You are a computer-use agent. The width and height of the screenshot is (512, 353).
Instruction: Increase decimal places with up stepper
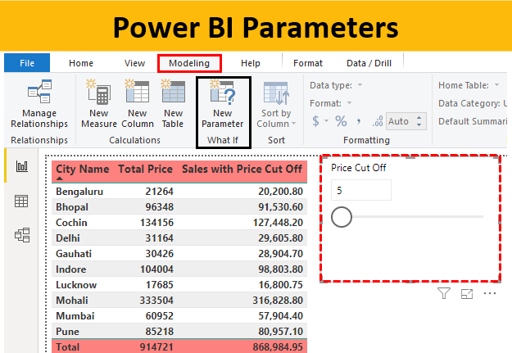[419, 118]
